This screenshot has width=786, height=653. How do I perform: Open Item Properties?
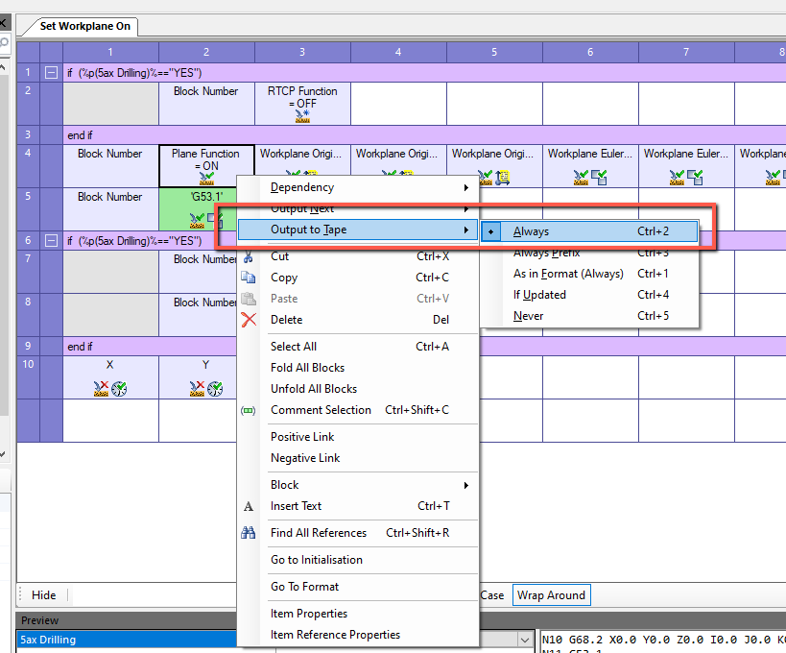tap(358, 614)
